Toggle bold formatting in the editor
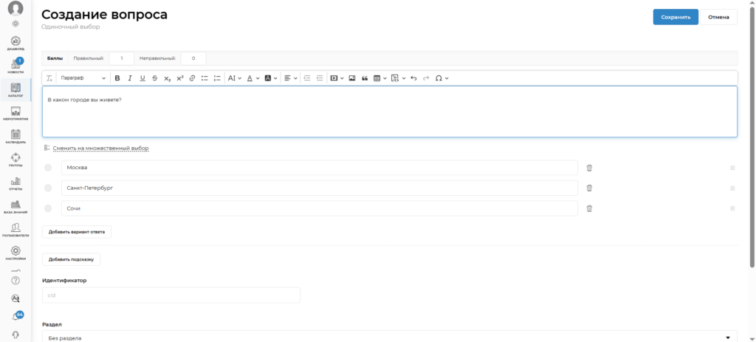Image resolution: width=756 pixels, height=342 pixels. (x=117, y=78)
